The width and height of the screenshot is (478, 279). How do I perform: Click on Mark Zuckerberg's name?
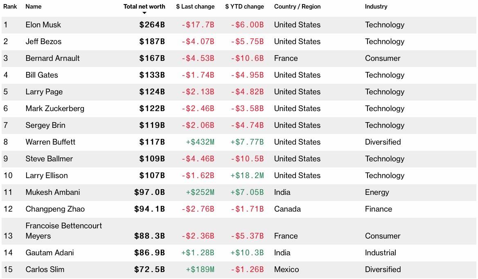[x=55, y=109]
